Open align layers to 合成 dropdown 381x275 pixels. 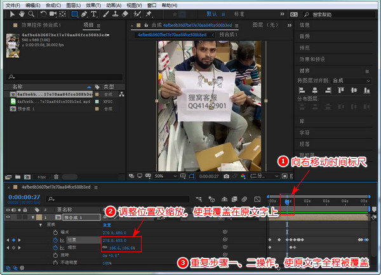351,81
